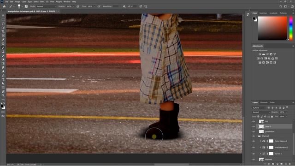
Task: Open the layer Fill dropdown arrow
Action: click(286, 117)
